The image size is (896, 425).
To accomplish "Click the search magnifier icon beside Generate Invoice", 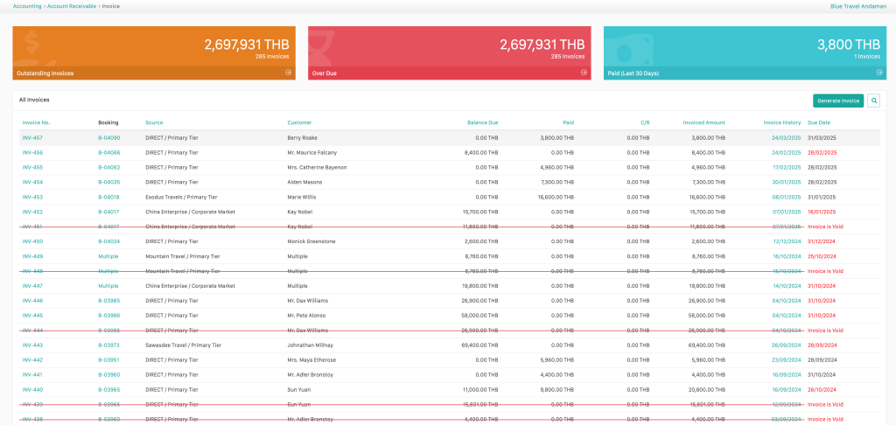I will pyautogui.click(x=873, y=101).
